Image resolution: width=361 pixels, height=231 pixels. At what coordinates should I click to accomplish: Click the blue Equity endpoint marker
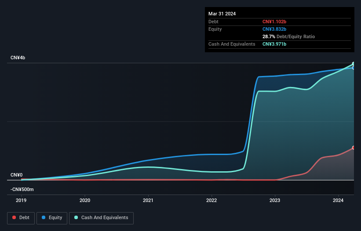[354, 68]
